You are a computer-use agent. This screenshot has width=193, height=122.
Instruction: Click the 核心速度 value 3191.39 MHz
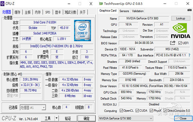(x=30, y=80)
